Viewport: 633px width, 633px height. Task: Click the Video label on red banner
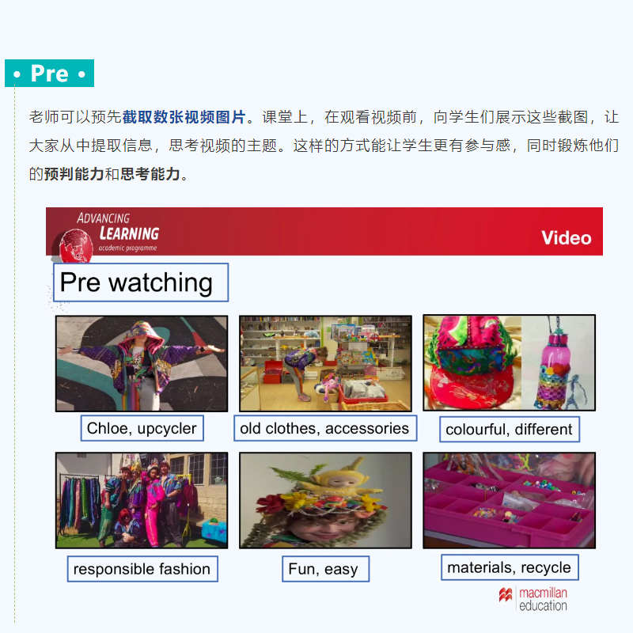pyautogui.click(x=566, y=238)
